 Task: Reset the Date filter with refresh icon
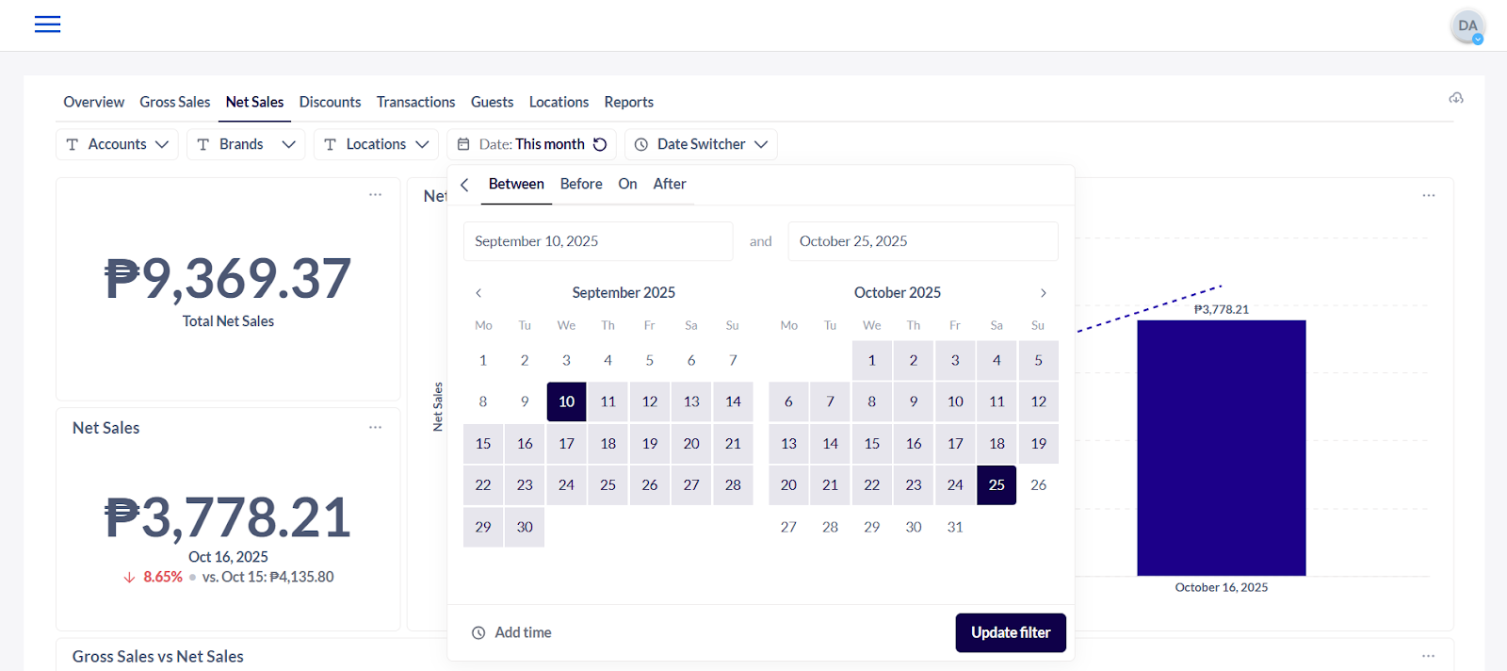point(600,144)
